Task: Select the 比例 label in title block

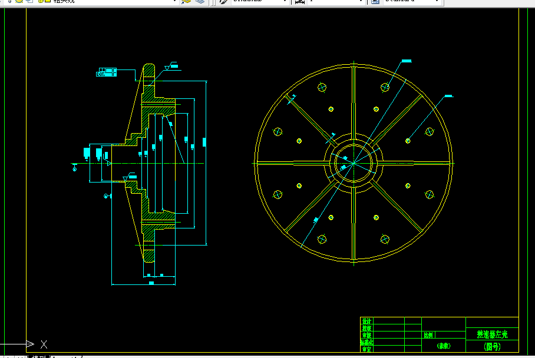Action: pyautogui.click(x=428, y=335)
